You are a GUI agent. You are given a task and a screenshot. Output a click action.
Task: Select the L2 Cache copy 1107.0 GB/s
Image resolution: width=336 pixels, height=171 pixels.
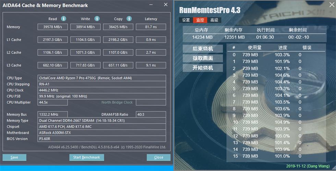click(x=118, y=53)
